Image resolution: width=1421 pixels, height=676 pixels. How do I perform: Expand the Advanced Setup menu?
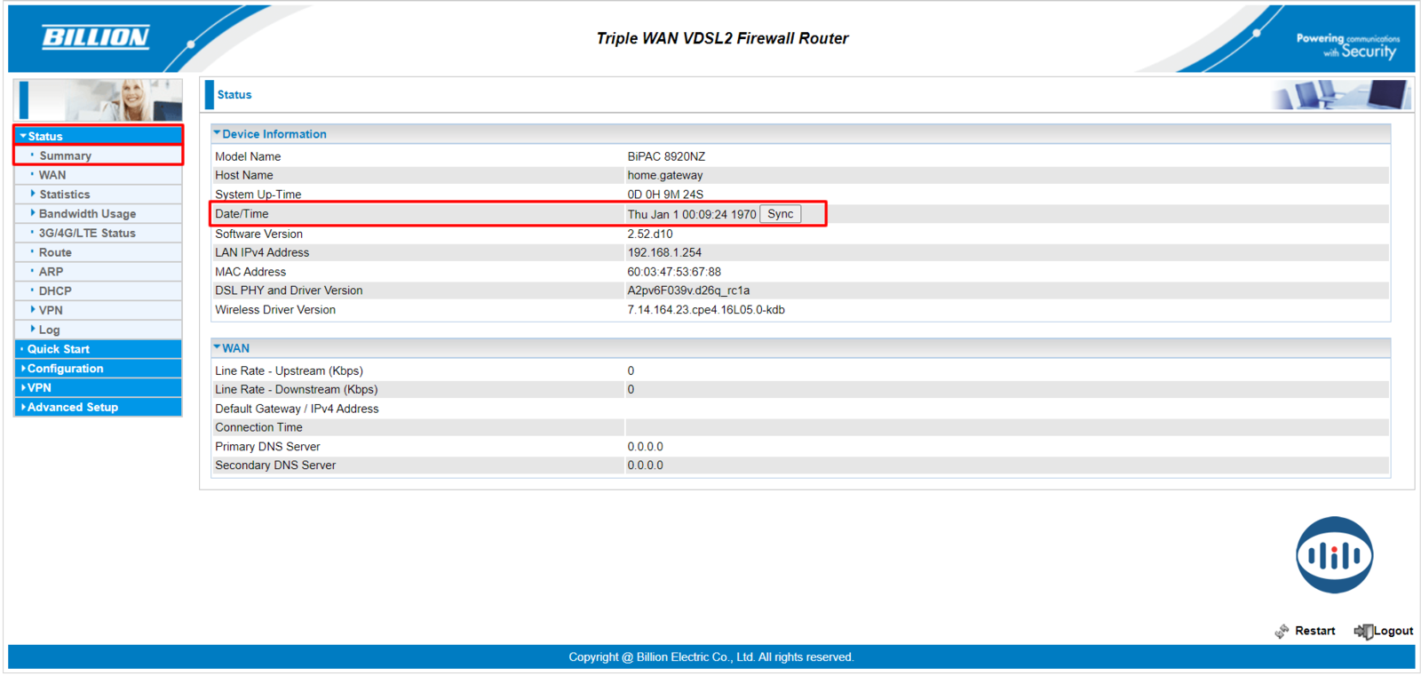pos(72,407)
